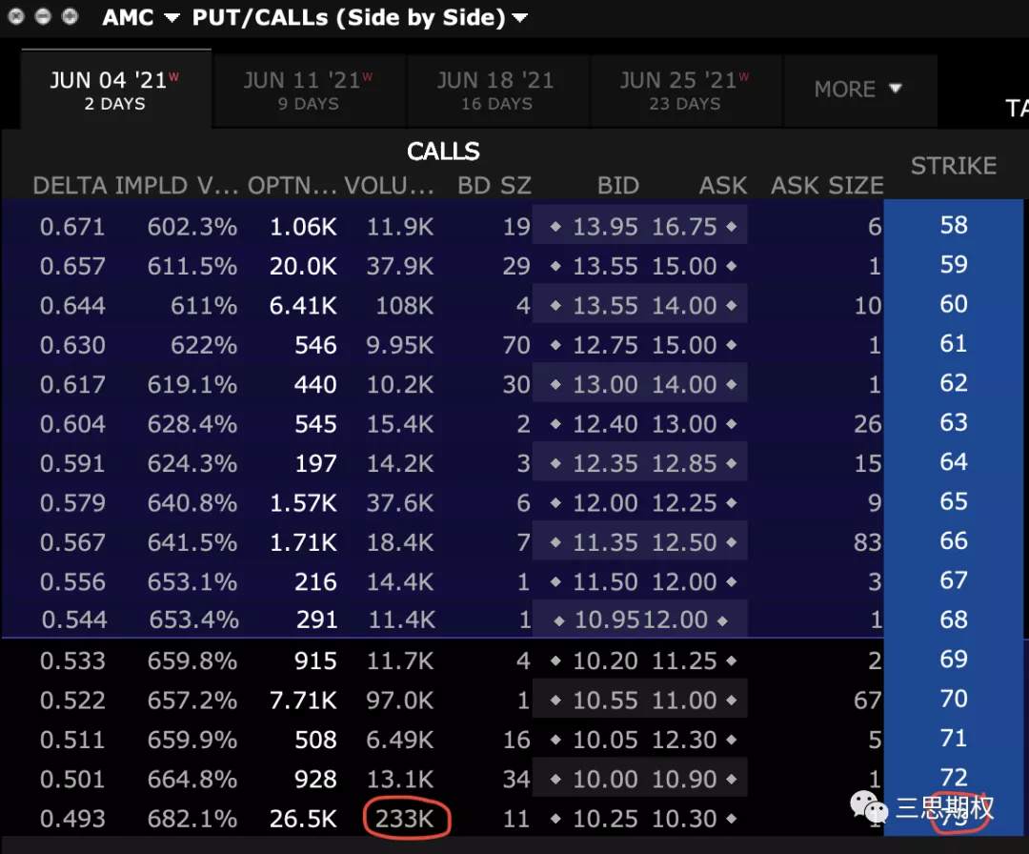Click ask diamond icon on strike 65 row
The height and width of the screenshot is (854, 1029).
point(732,503)
